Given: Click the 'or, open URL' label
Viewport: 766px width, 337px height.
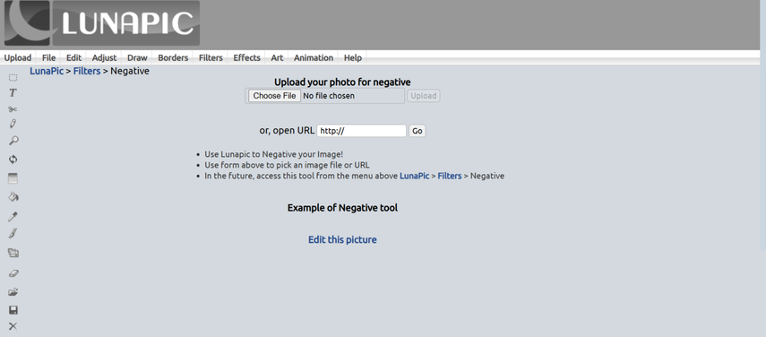Looking at the screenshot, I should pyautogui.click(x=287, y=131).
